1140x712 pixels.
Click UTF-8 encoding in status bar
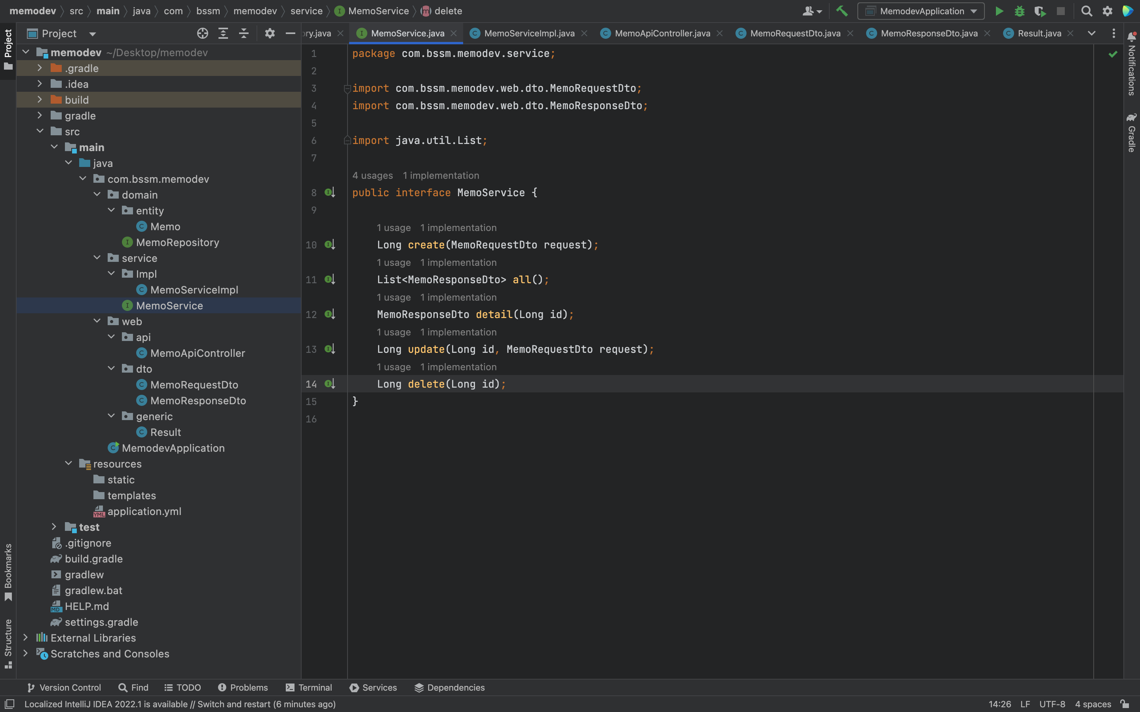1052,704
